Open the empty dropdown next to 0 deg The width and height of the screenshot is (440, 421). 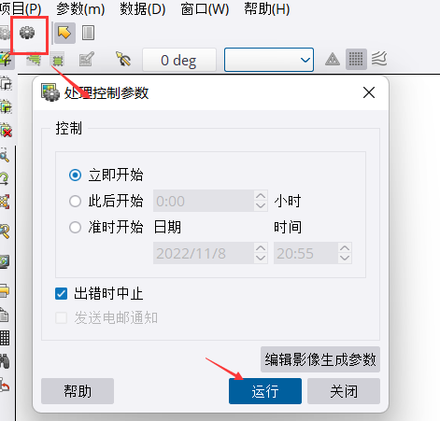[x=269, y=60]
